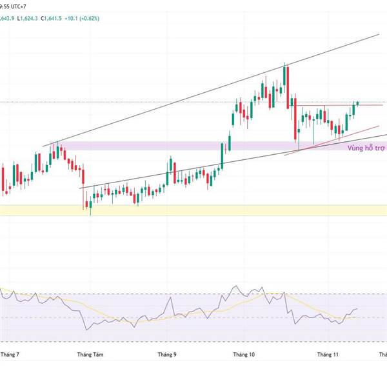The height and width of the screenshot is (387, 387).
Task: Click the close price value C1,641.5
Action: click(x=52, y=19)
